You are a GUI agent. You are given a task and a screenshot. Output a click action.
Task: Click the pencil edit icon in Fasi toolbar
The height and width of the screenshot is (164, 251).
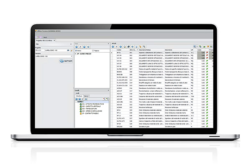click(x=80, y=47)
